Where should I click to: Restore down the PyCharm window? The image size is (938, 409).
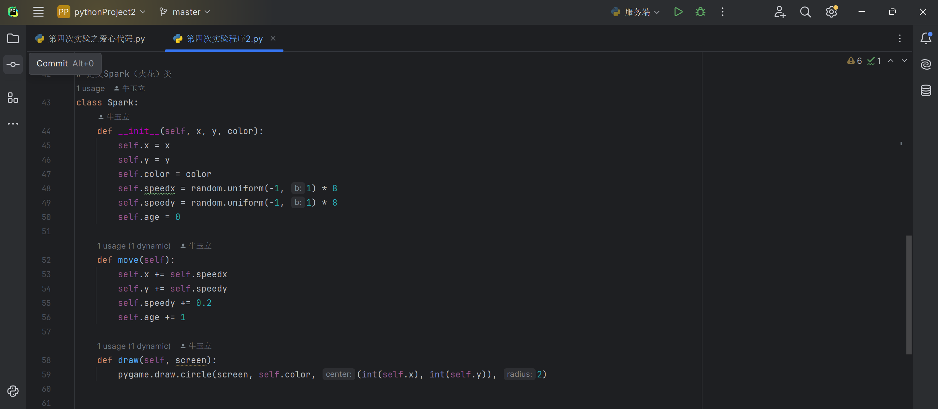[892, 12]
